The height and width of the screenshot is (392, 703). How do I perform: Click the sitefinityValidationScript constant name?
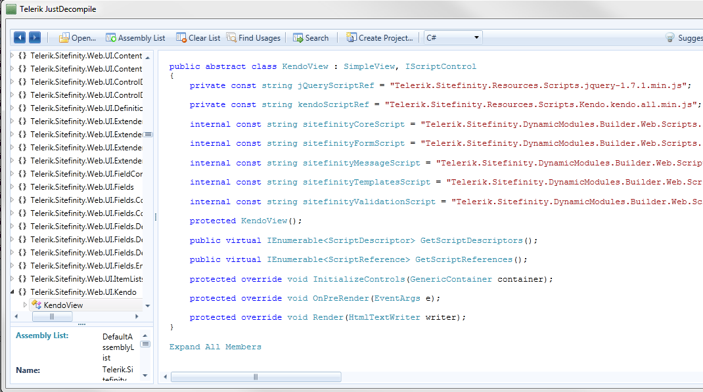click(369, 202)
